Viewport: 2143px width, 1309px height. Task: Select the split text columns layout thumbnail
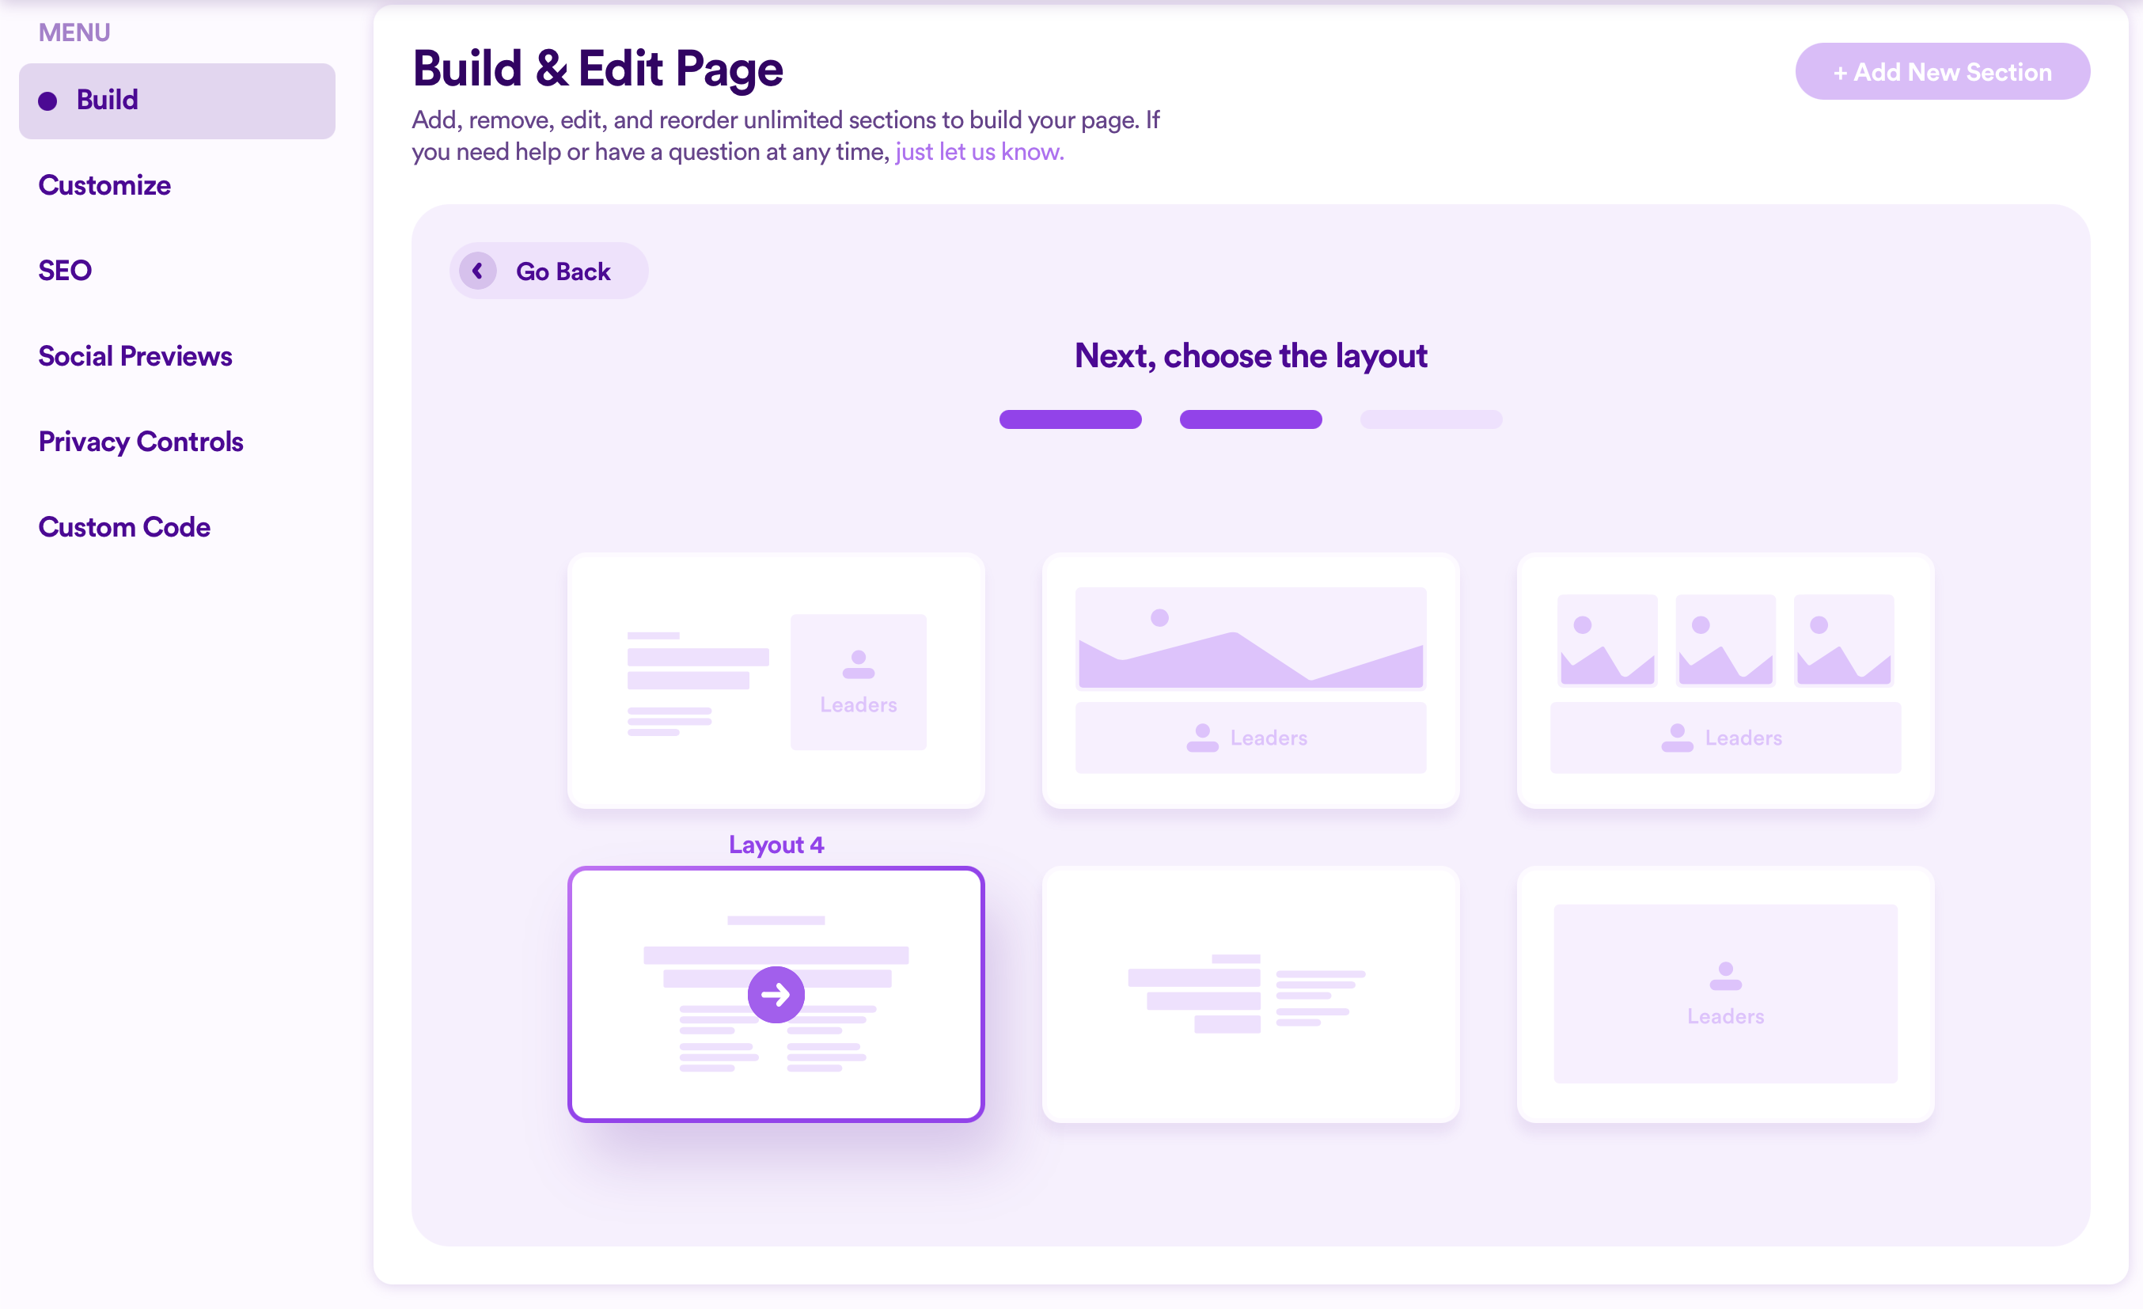1250,994
